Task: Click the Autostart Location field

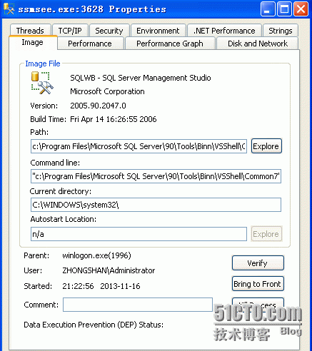Action: [139, 234]
